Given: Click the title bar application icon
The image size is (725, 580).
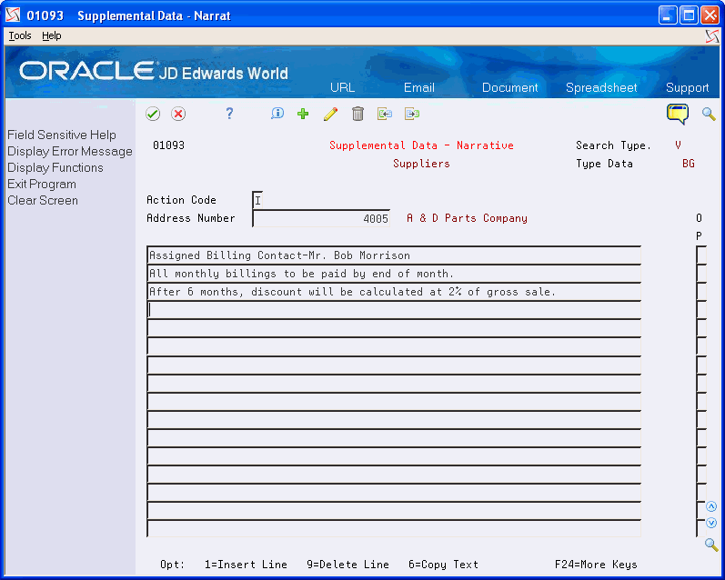Looking at the screenshot, I should pos(13,15).
